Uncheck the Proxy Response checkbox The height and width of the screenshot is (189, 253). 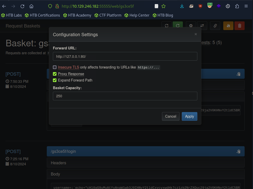[55, 74]
